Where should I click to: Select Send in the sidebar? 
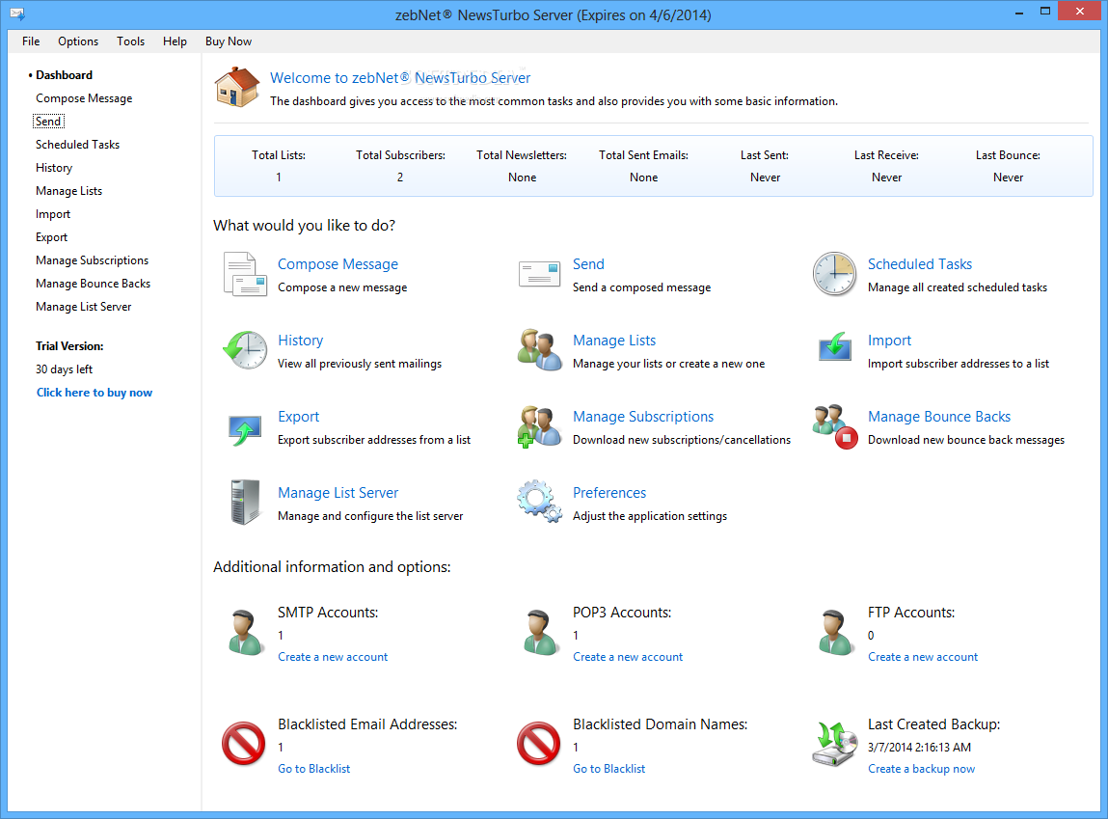tap(48, 122)
